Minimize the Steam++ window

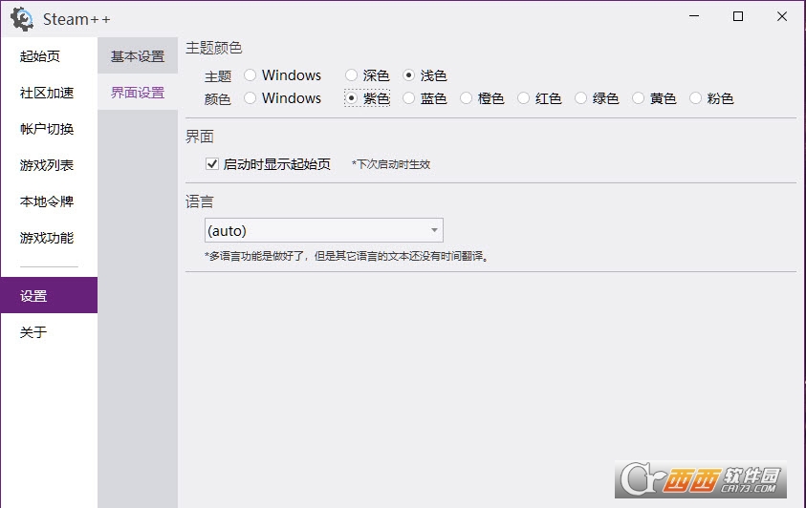(694, 16)
